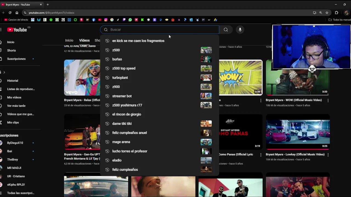351x197 pixels.
Task: Open Instagram bookmark icon
Action: 106,20
